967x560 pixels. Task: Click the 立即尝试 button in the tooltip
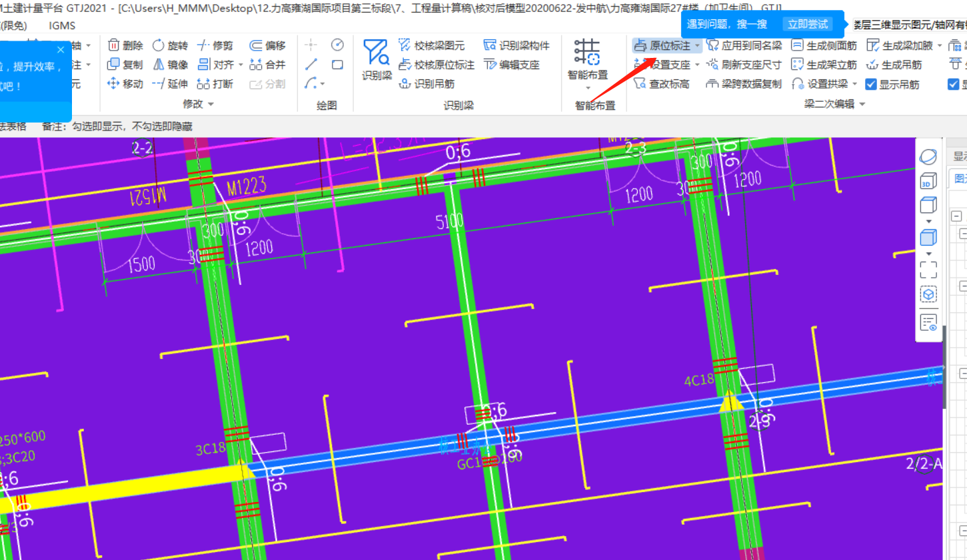(807, 24)
